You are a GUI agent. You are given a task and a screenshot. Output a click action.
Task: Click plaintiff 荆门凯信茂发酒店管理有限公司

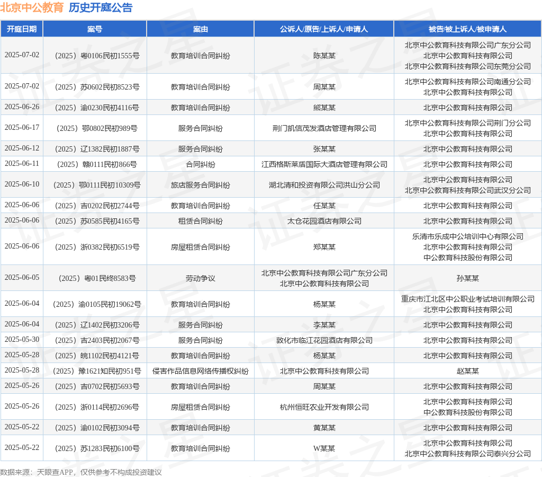[x=324, y=128]
